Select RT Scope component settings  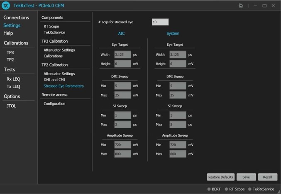click(51, 26)
